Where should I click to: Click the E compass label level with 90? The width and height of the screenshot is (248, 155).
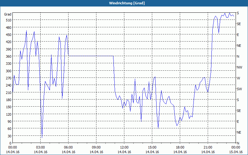238,122
